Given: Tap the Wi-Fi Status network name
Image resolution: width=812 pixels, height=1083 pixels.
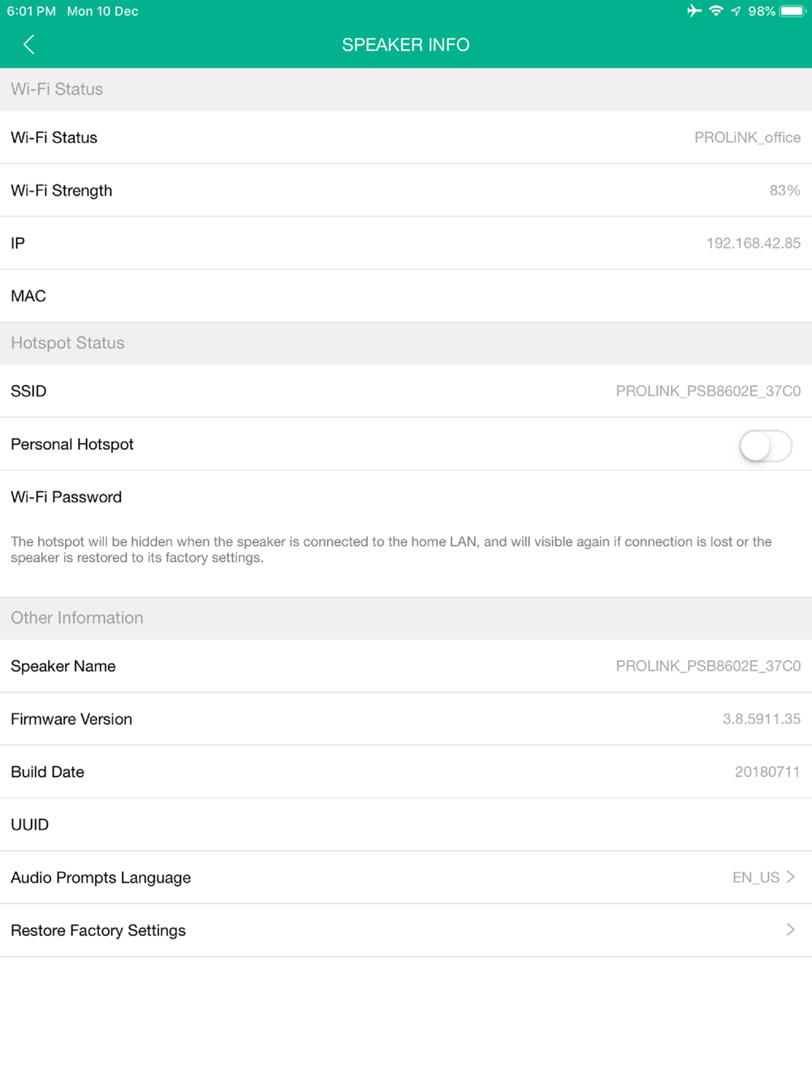Looking at the screenshot, I should pyautogui.click(x=747, y=138).
